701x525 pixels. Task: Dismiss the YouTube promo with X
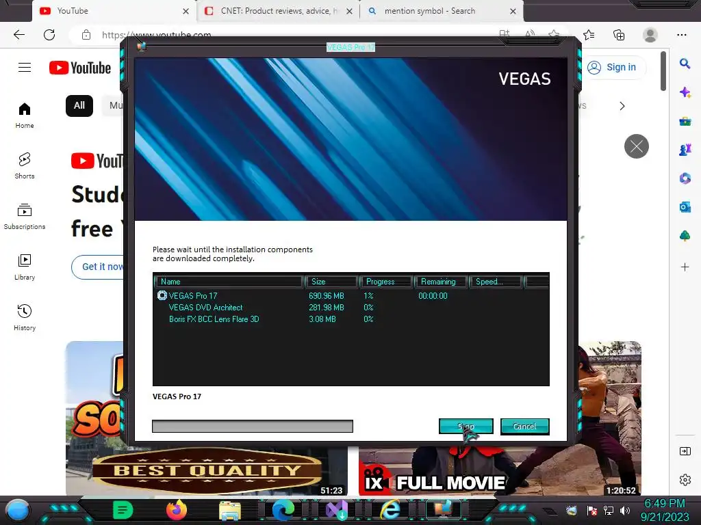(637, 146)
